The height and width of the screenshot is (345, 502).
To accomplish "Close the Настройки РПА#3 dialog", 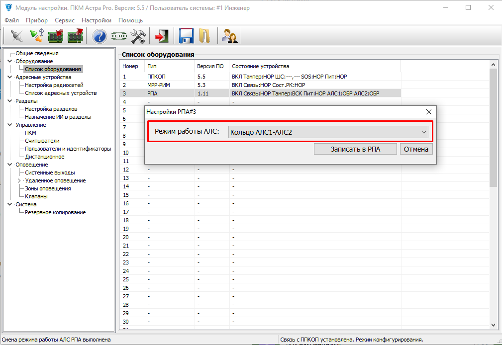I will click(429, 112).
